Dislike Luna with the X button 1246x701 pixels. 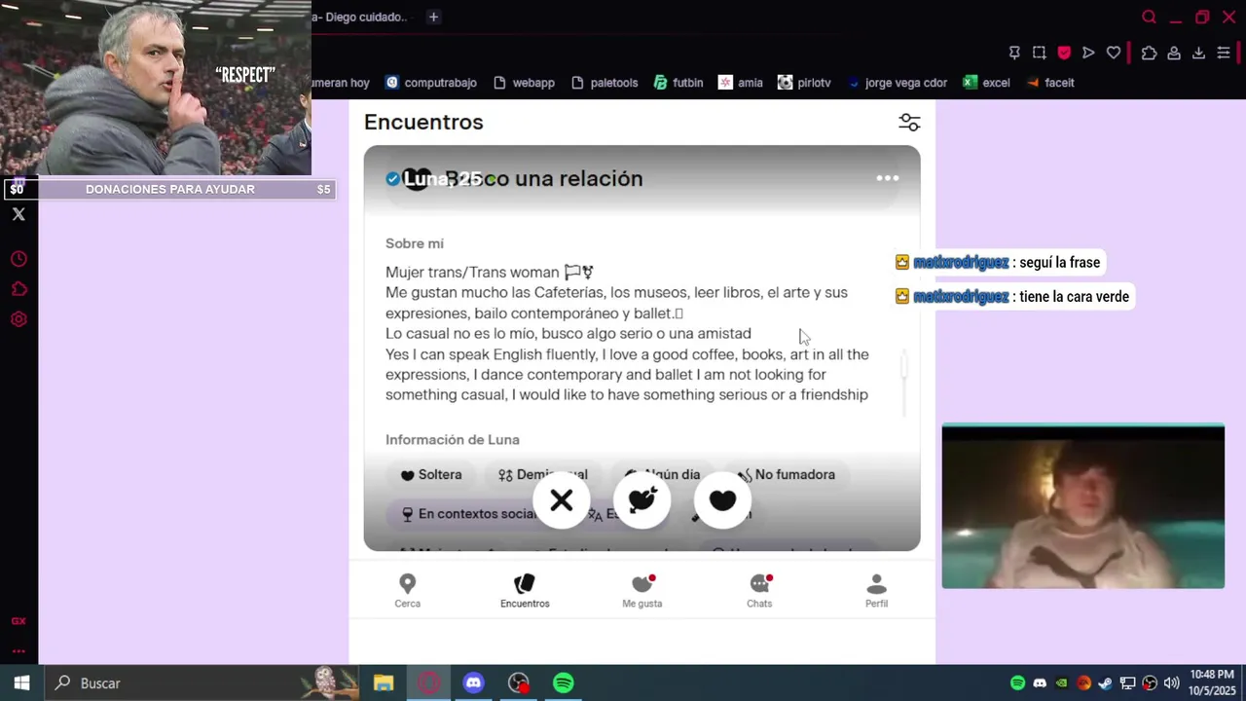[562, 500]
